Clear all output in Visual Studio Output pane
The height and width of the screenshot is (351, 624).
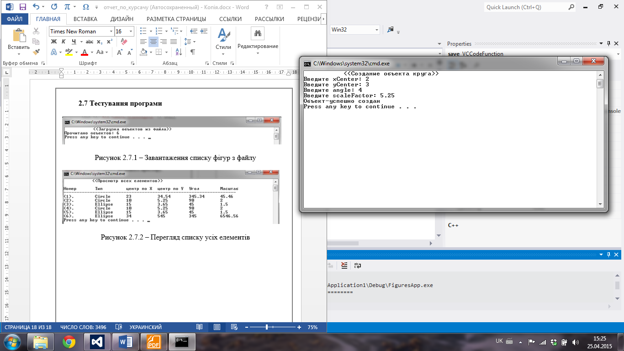pos(344,265)
